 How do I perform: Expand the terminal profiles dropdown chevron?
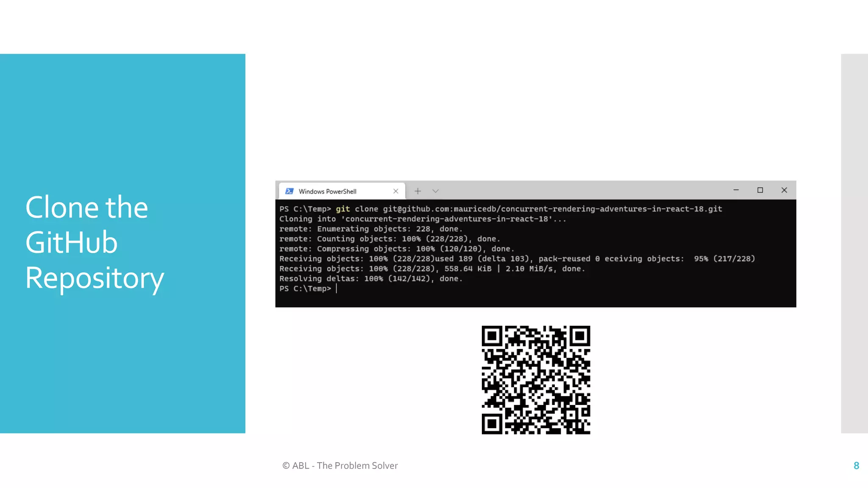[435, 191]
